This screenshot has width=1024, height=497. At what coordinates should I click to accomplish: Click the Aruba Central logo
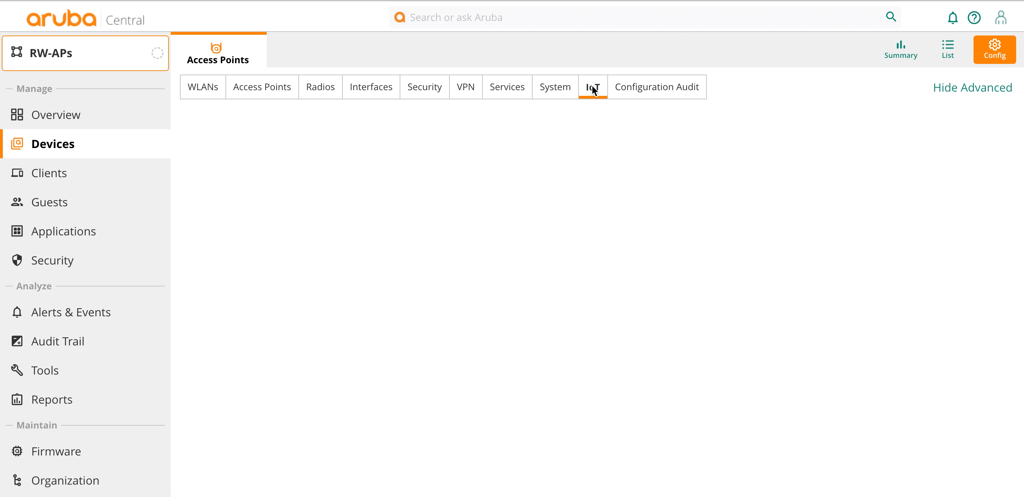85,18
